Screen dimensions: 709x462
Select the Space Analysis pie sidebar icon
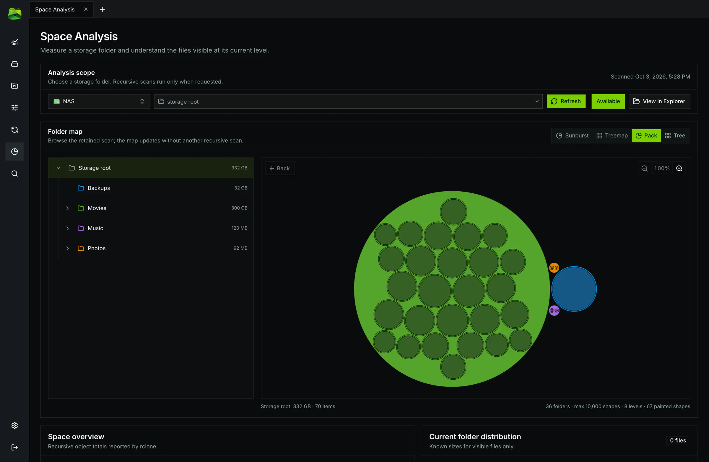tap(14, 151)
